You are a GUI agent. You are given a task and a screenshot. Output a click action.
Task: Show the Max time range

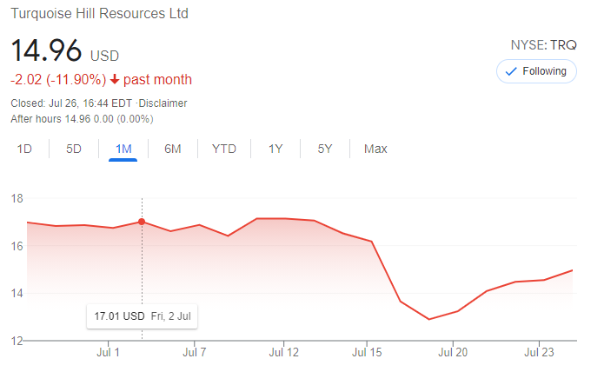pos(375,149)
